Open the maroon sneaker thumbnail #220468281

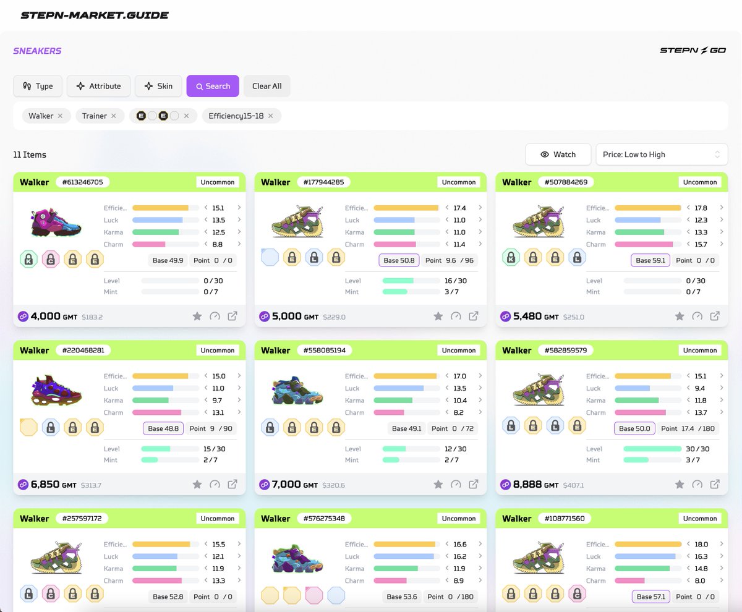click(x=56, y=389)
